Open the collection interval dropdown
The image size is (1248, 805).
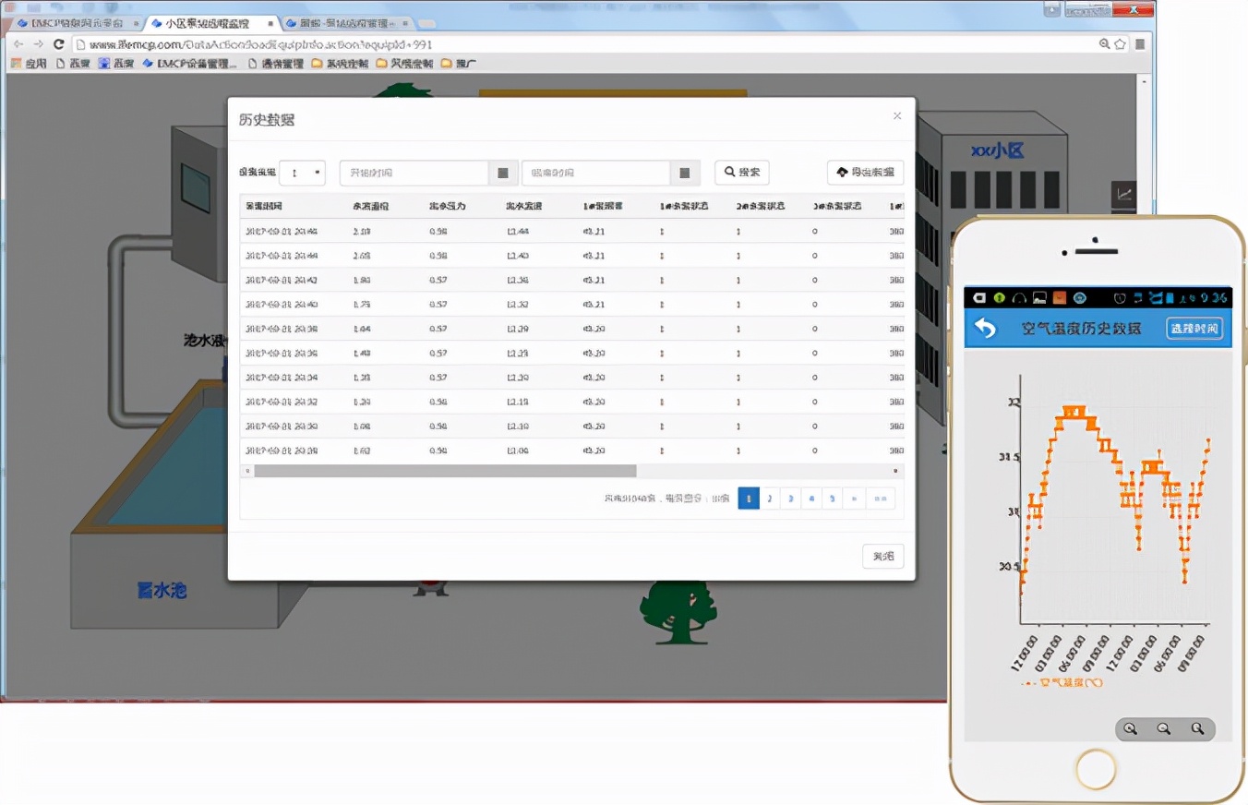point(302,173)
